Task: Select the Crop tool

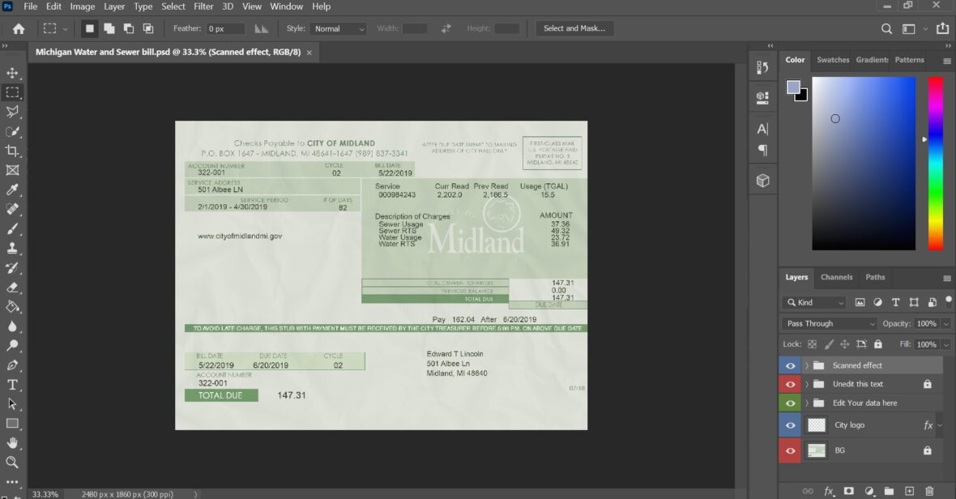Action: click(12, 151)
